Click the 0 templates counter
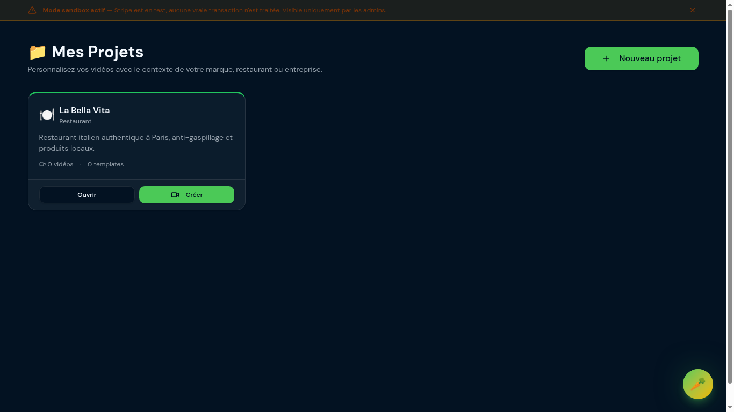Viewport: 734px width, 412px height. tap(105, 164)
